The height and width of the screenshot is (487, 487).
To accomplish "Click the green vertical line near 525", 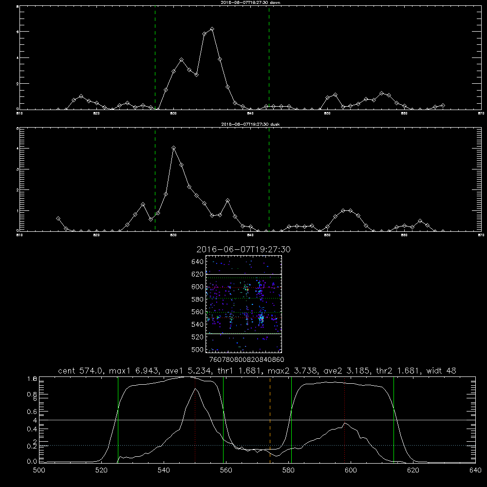I will coord(118,420).
